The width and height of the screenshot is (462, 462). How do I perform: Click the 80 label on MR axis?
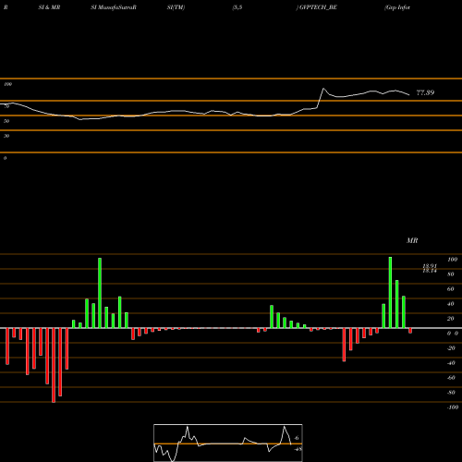(x=451, y=274)
